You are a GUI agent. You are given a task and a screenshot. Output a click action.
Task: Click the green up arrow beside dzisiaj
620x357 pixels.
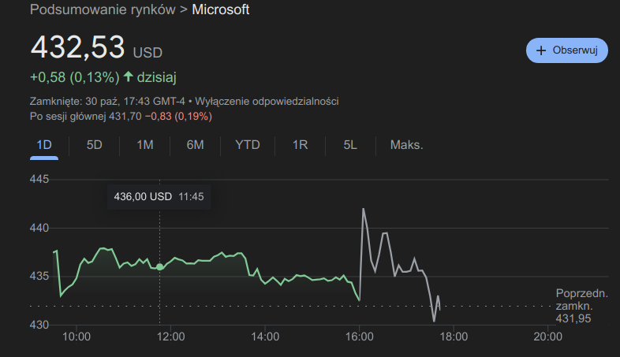(x=129, y=77)
